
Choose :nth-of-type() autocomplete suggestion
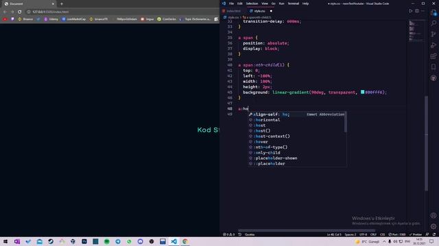297,148
